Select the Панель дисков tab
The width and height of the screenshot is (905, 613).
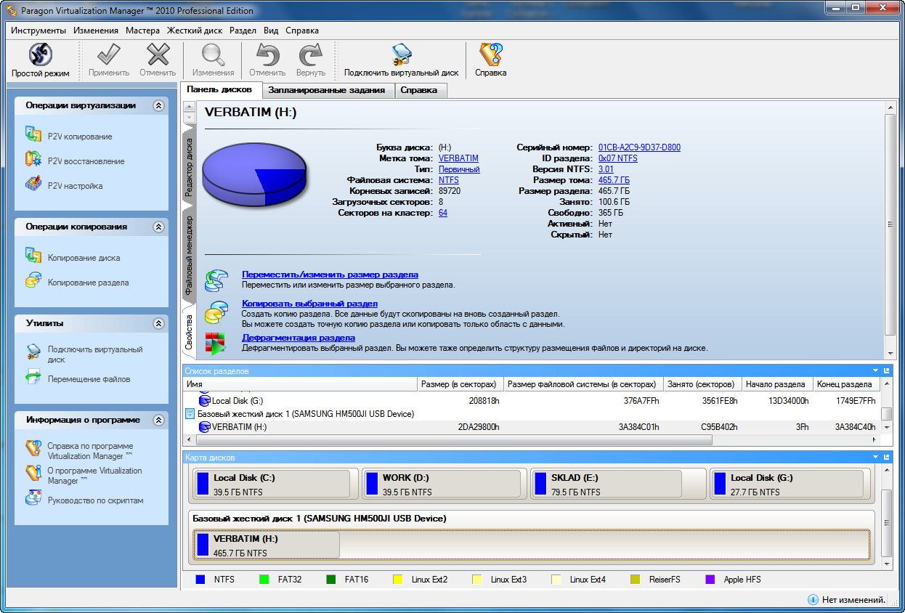[219, 89]
